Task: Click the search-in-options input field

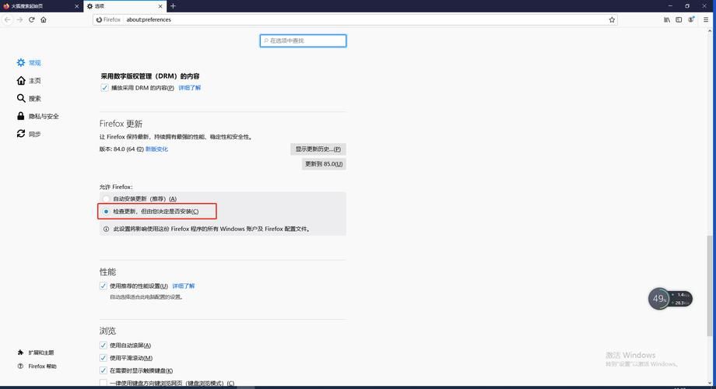Action: coord(304,40)
